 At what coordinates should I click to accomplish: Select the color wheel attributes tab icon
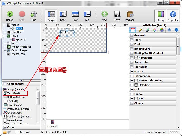pos(154,30)
